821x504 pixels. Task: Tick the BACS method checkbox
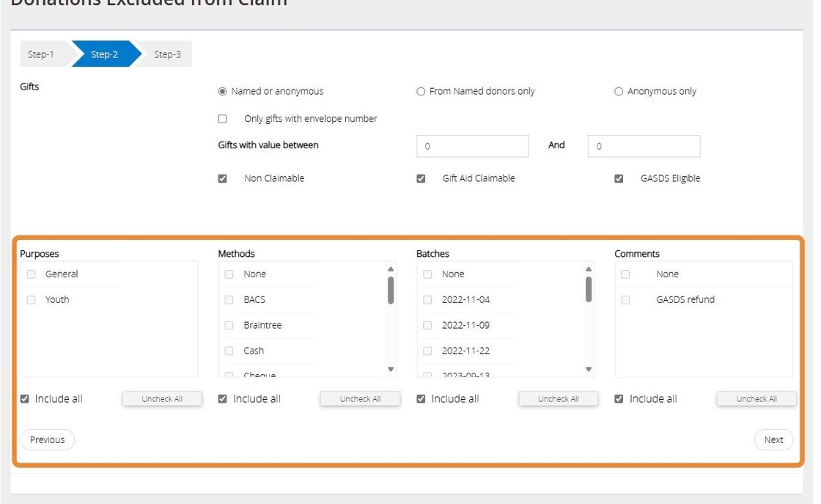229,299
